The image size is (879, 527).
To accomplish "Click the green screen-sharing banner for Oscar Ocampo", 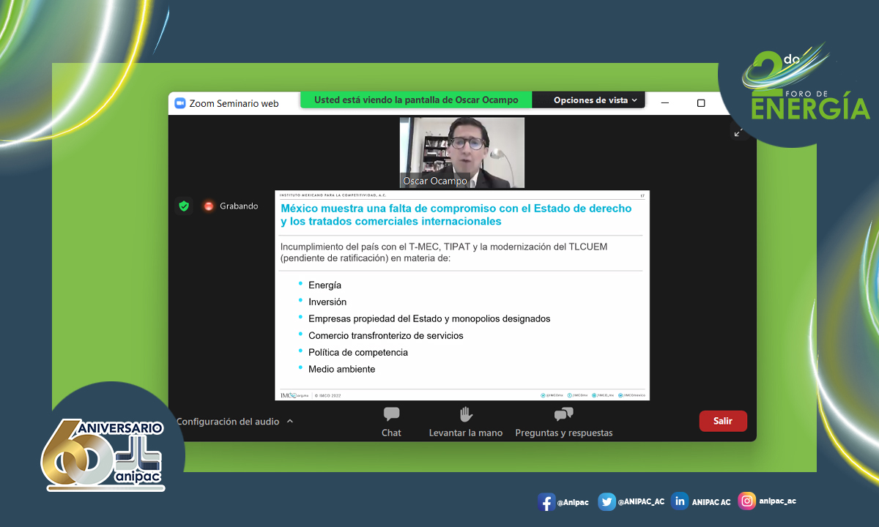I will 416,100.
